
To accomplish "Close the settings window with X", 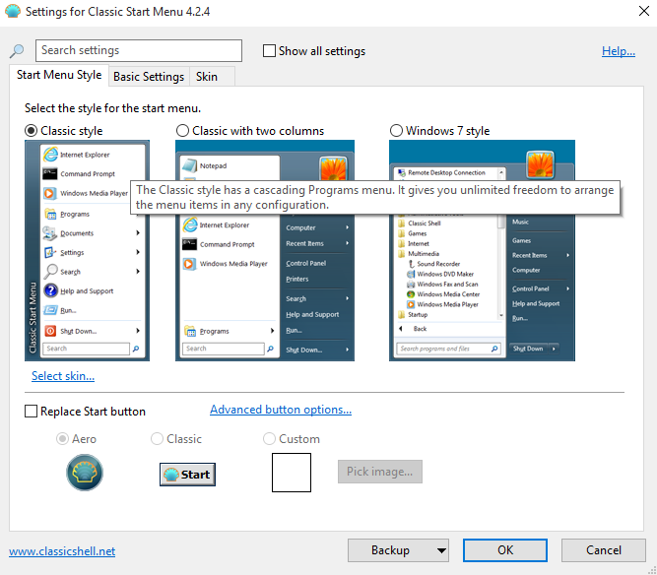I will (x=644, y=11).
